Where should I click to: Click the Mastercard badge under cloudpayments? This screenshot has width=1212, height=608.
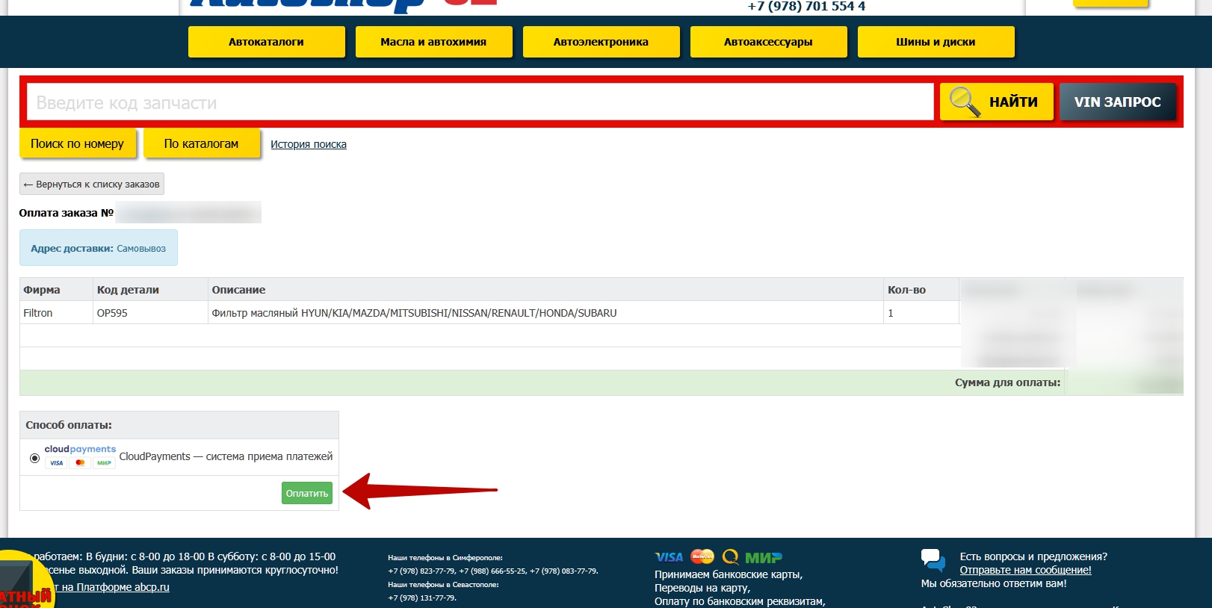80,463
